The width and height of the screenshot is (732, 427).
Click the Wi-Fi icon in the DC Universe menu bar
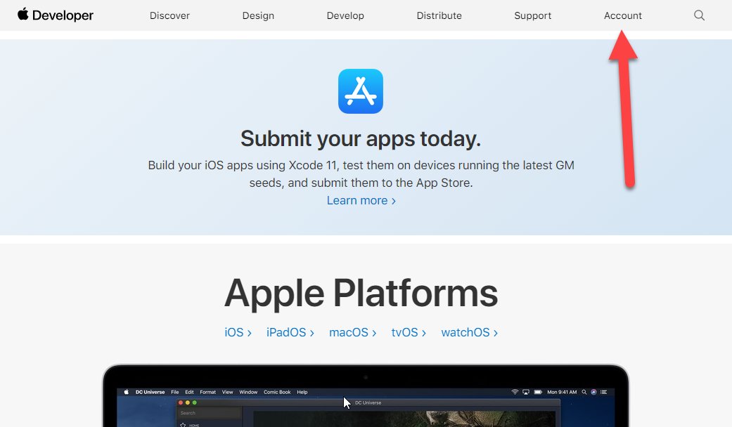(515, 392)
